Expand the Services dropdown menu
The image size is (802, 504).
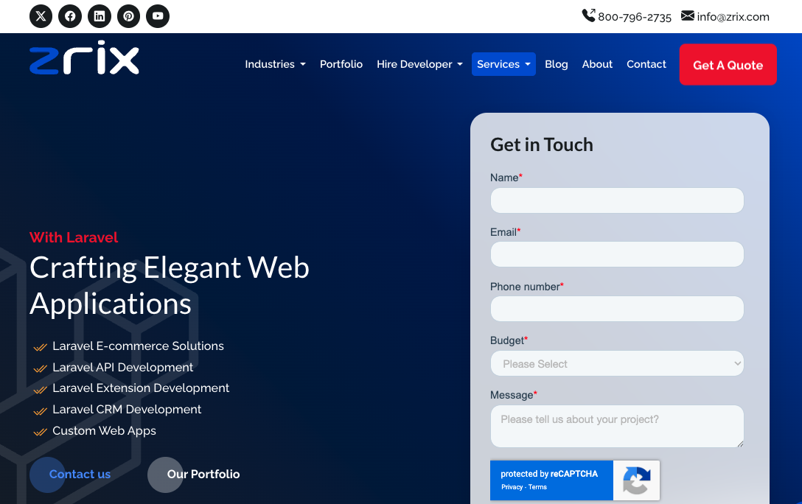tap(503, 64)
